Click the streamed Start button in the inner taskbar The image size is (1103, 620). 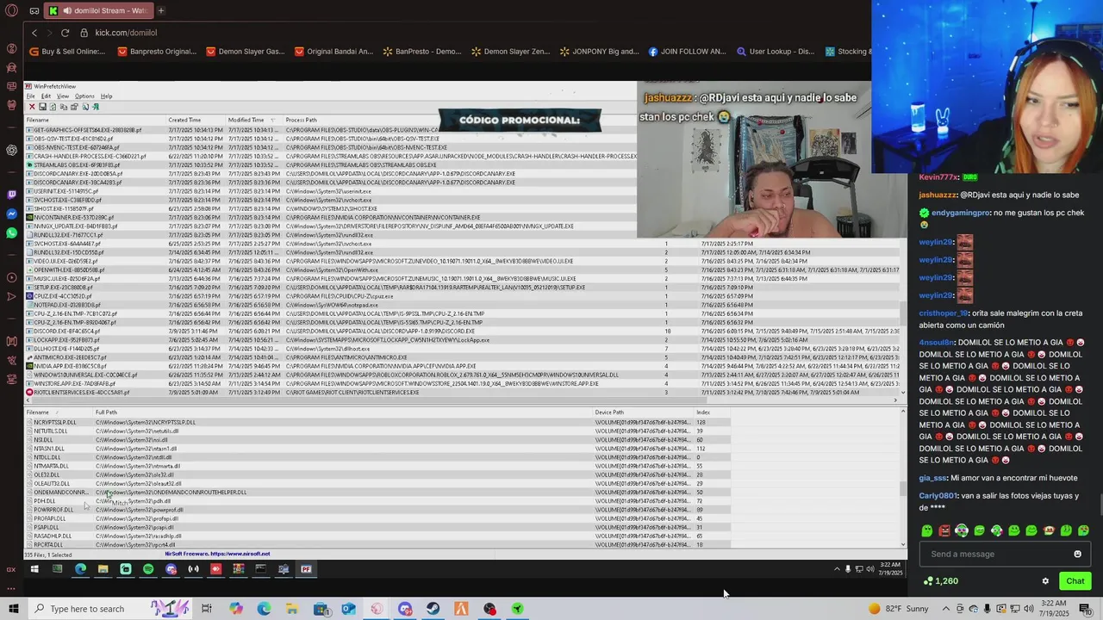coord(34,569)
